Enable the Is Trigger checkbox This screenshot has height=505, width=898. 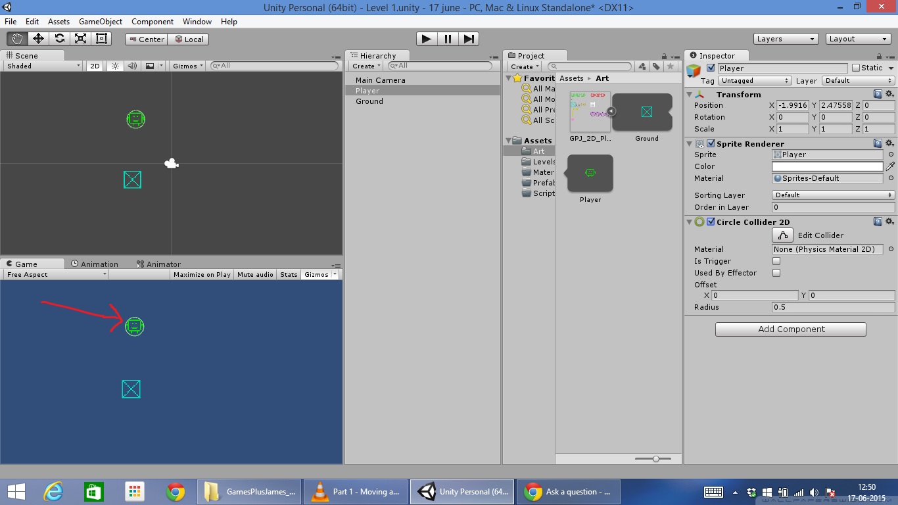click(776, 261)
